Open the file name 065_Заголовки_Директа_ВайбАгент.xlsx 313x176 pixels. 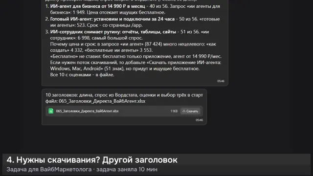coord(87,111)
